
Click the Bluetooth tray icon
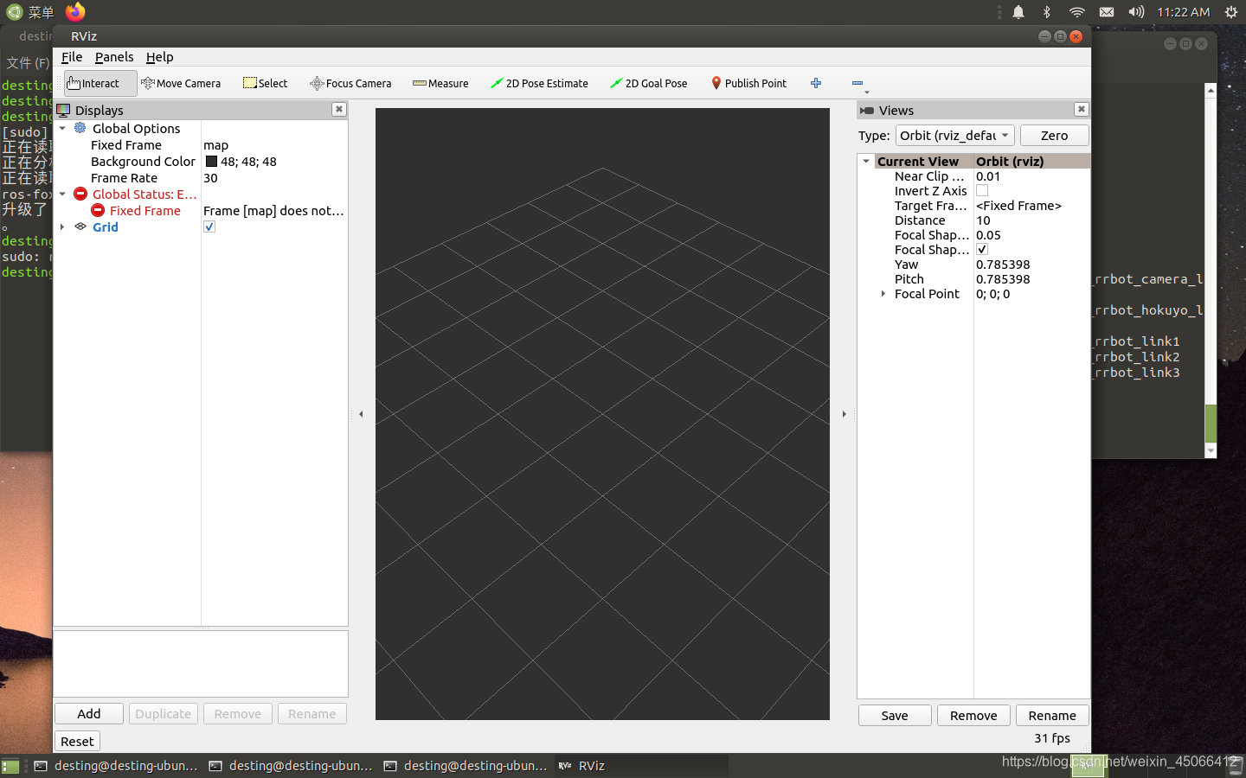click(x=1047, y=12)
